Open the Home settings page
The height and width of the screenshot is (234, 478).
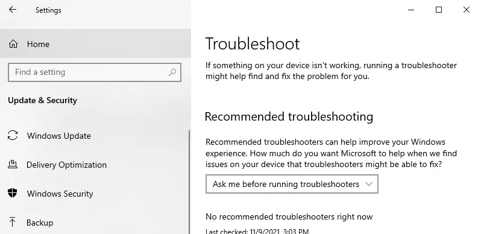point(95,43)
